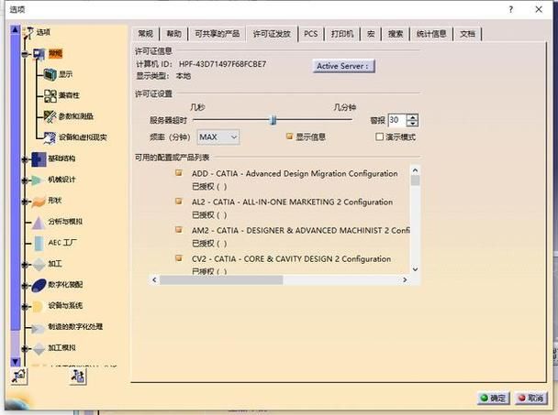Screen dimensions: 558x415
Task: Open the 宏 tab
Action: (x=371, y=34)
